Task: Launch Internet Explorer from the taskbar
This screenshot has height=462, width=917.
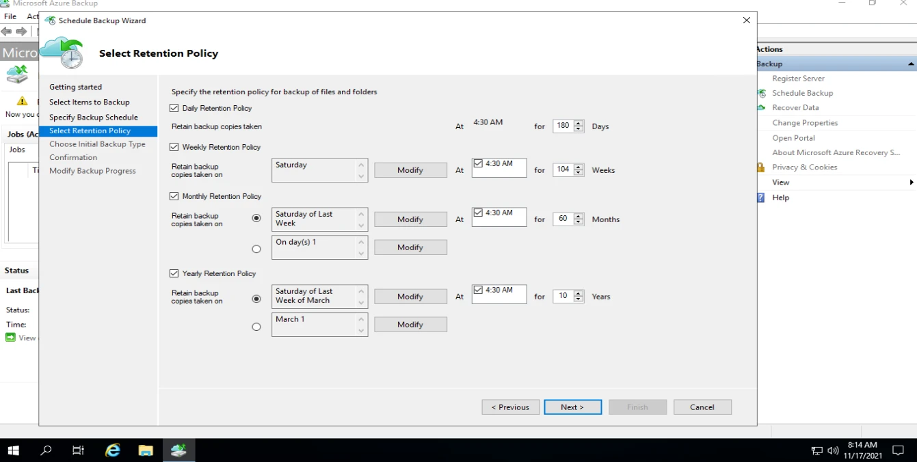Action: click(x=112, y=450)
